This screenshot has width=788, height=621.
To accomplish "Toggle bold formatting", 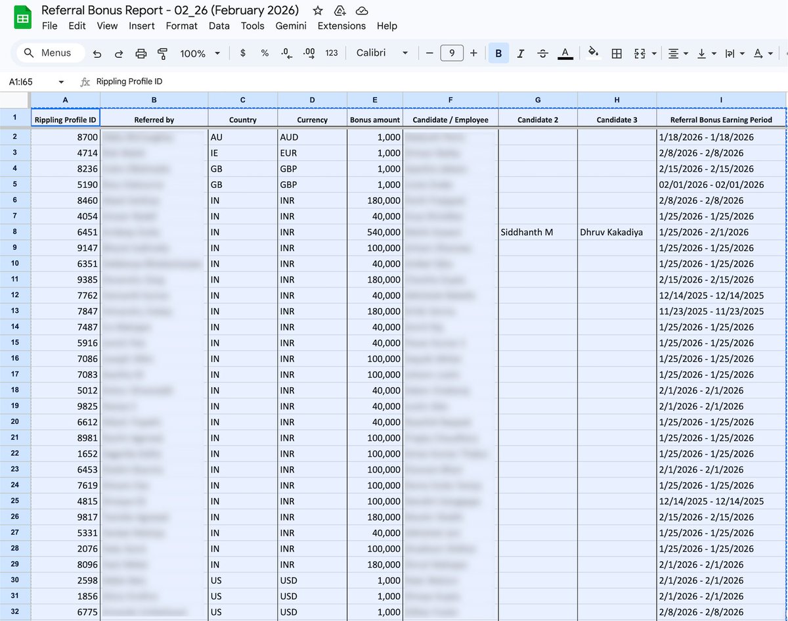I will click(498, 53).
